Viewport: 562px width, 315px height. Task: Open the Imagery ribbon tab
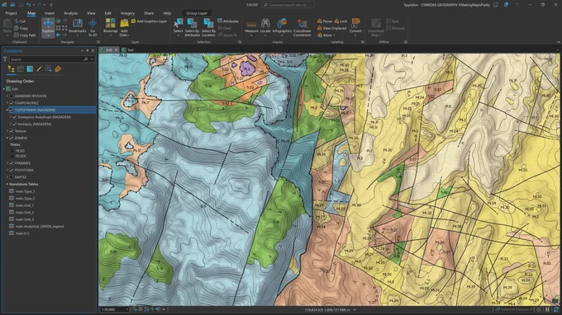(127, 13)
